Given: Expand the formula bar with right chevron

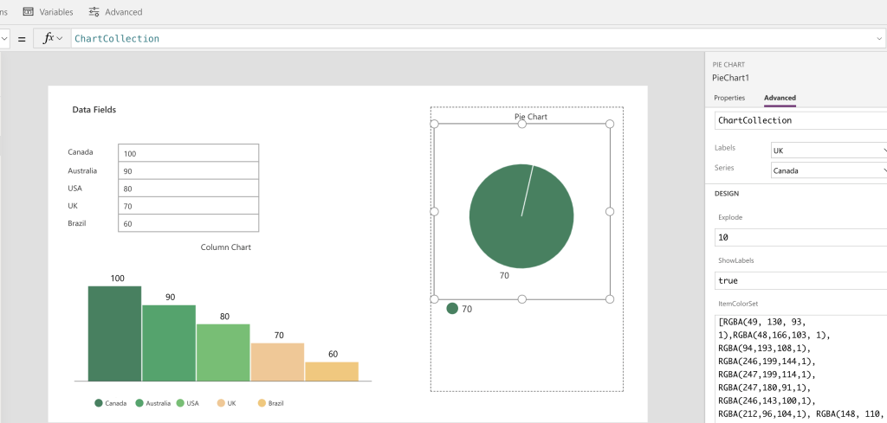Looking at the screenshot, I should point(880,39).
